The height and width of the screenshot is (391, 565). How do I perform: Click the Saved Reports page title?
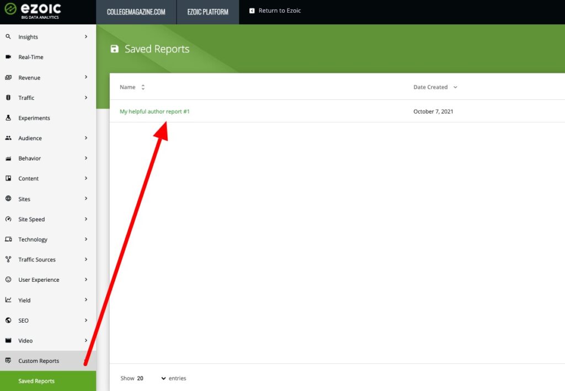coord(157,49)
